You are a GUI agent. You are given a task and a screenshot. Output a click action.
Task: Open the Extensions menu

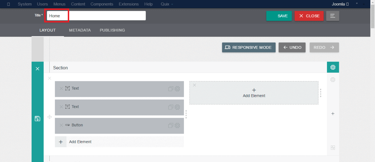(129, 4)
